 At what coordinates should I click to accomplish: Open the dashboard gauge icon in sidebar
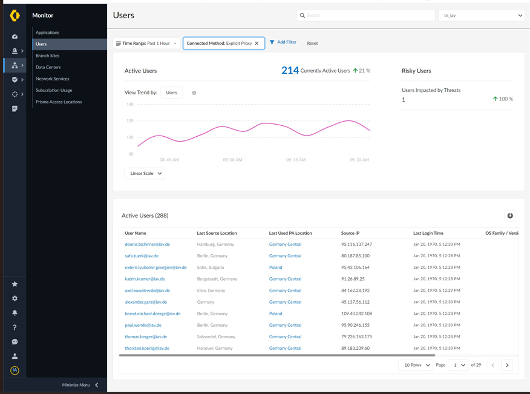coord(15,36)
